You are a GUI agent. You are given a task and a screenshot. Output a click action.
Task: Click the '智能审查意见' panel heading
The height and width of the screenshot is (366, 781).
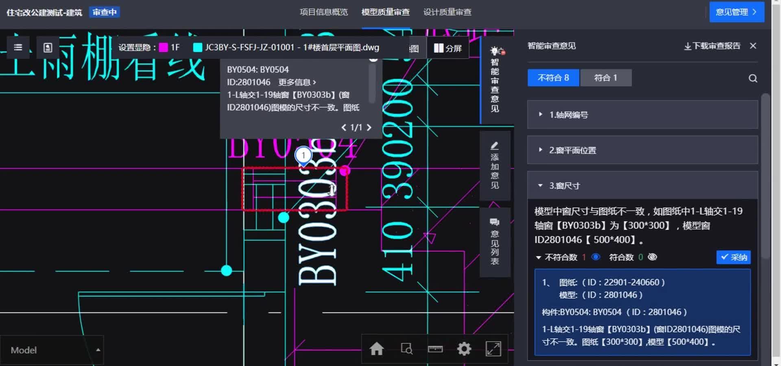point(552,46)
